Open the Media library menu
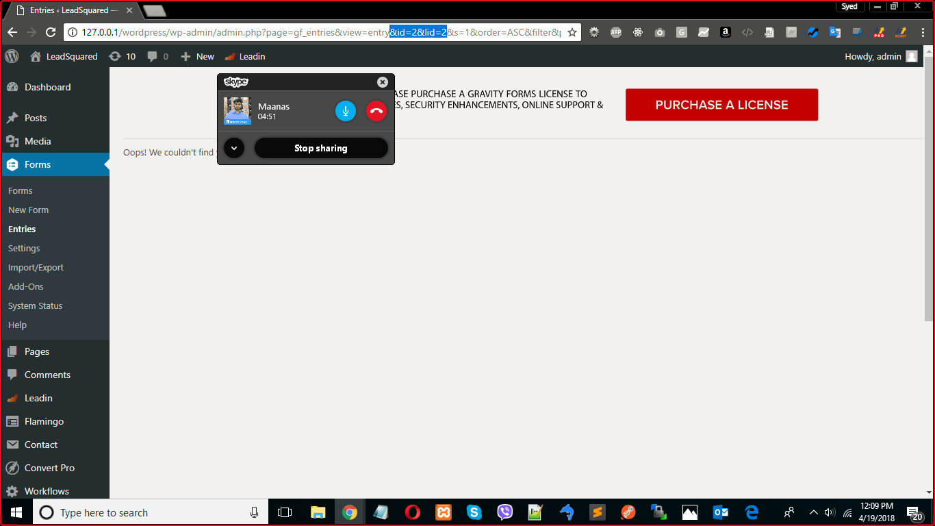The width and height of the screenshot is (935, 526). click(55, 141)
